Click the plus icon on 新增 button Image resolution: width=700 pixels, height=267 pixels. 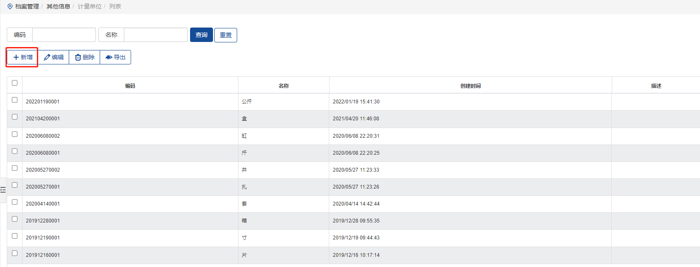16,57
